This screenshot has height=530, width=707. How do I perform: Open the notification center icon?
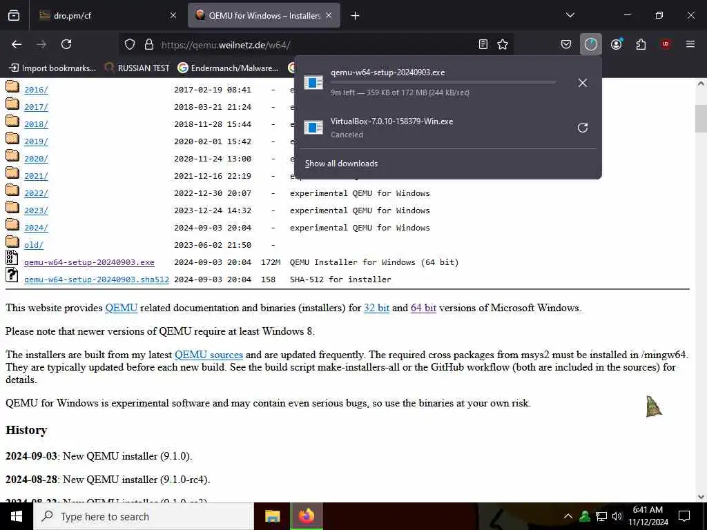point(684,516)
